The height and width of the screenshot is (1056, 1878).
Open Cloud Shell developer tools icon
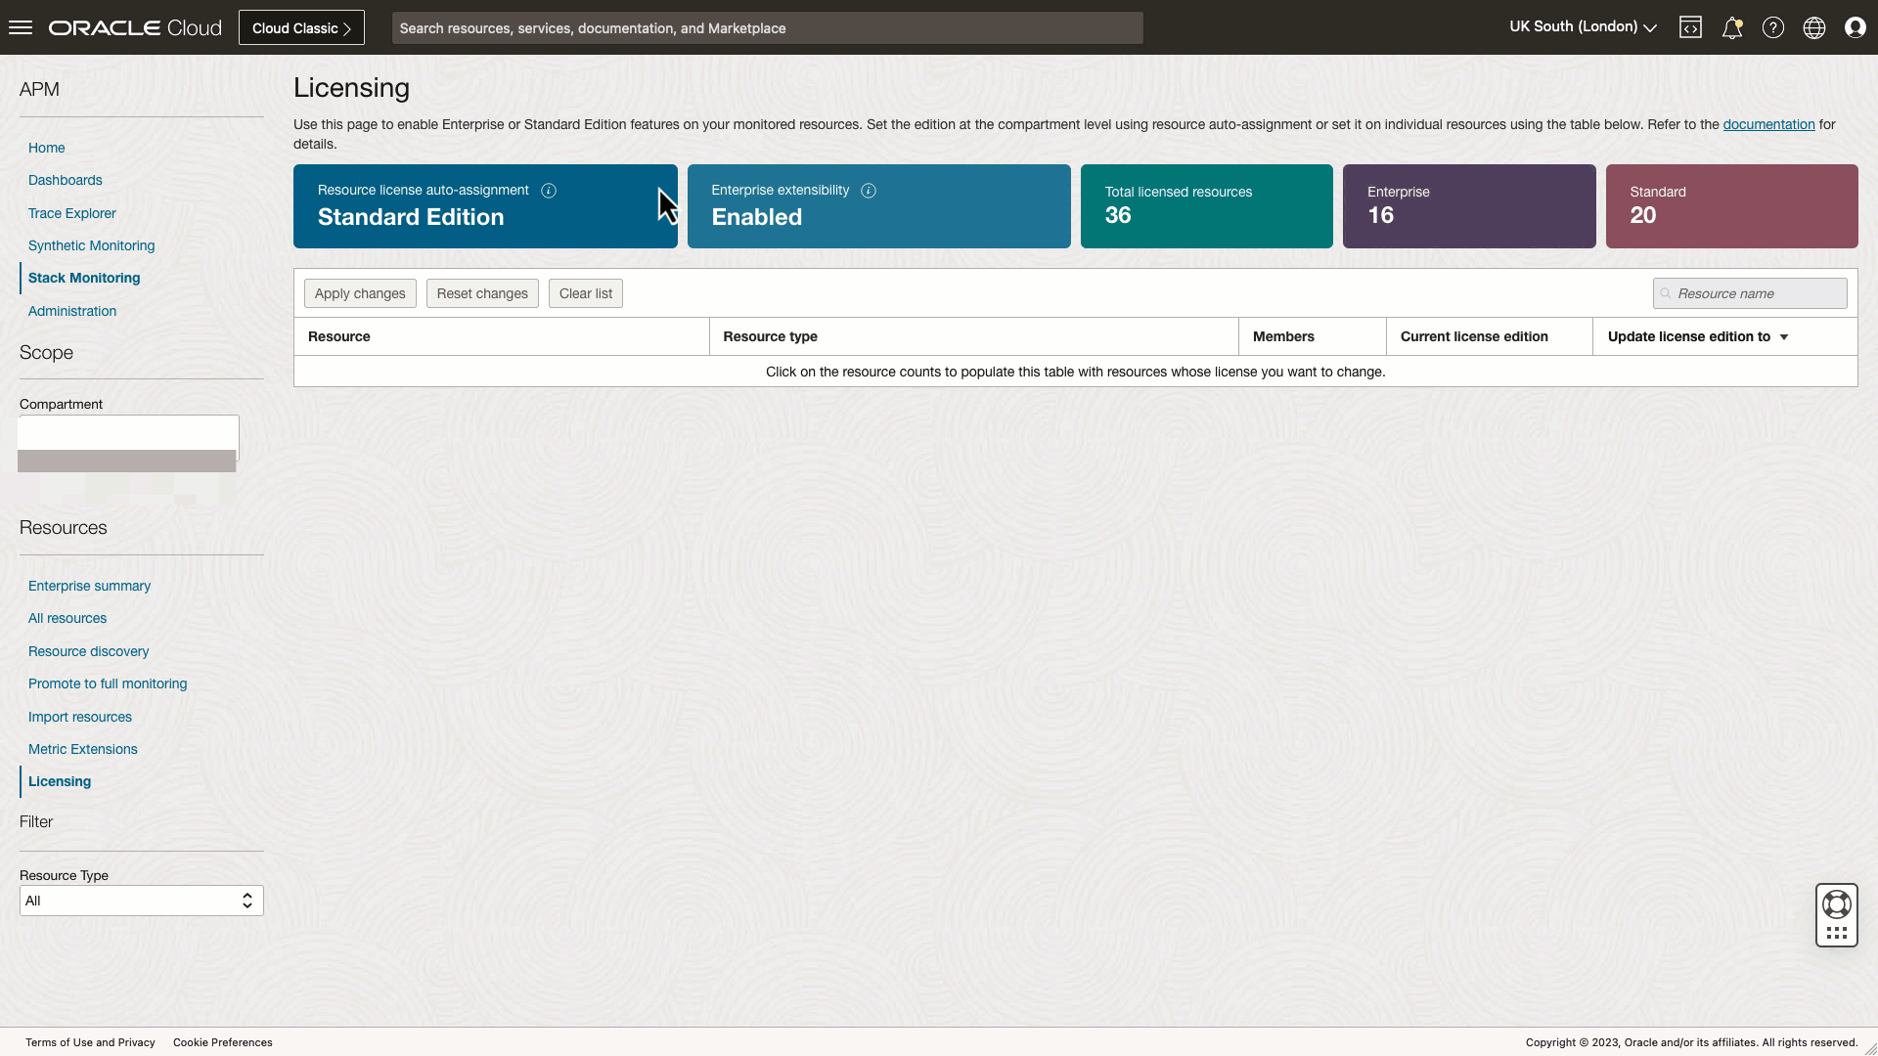[1690, 27]
